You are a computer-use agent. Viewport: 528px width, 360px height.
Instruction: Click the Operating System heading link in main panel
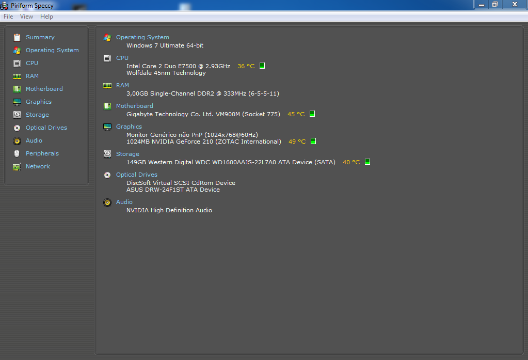pos(142,37)
